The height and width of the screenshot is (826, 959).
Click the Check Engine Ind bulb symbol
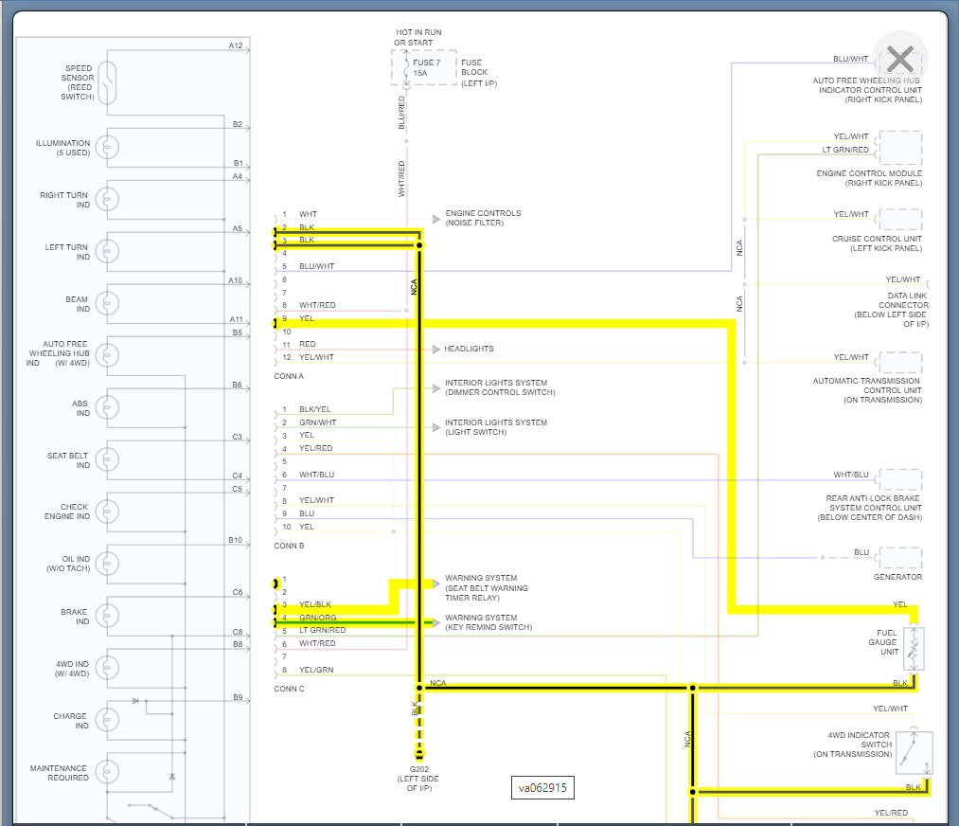point(108,511)
